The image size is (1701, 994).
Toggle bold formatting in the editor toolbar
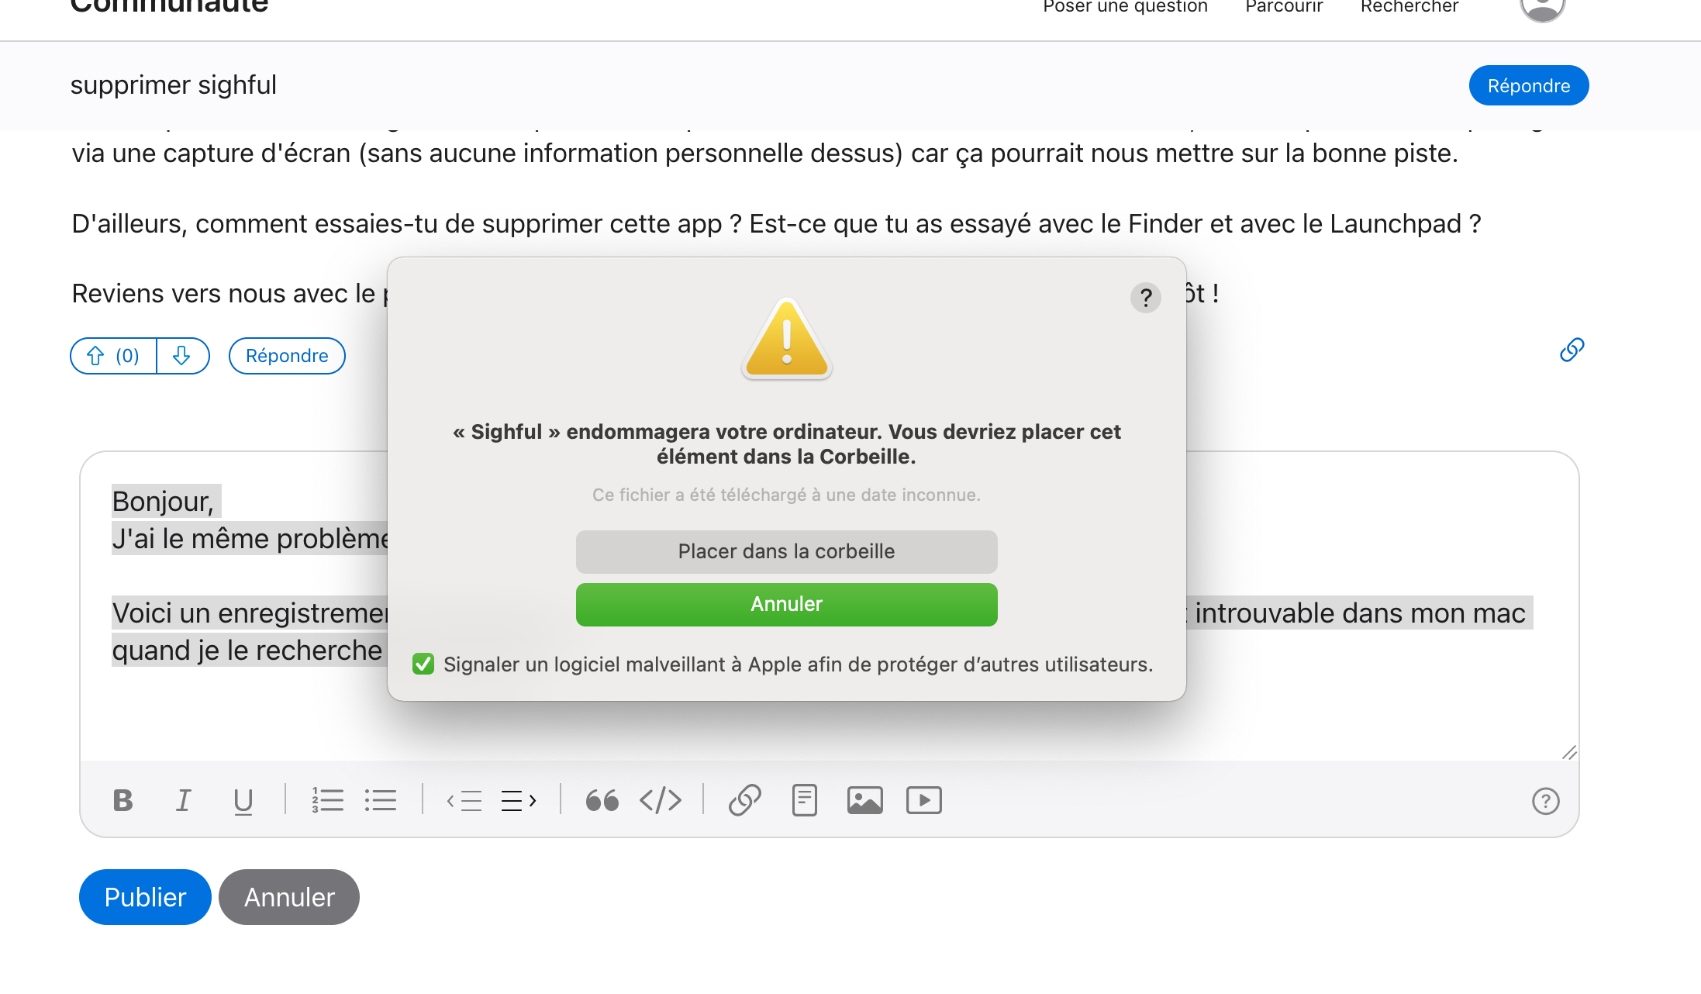[x=122, y=800]
